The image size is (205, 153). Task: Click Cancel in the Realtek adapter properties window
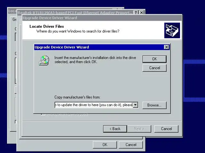point(131,145)
